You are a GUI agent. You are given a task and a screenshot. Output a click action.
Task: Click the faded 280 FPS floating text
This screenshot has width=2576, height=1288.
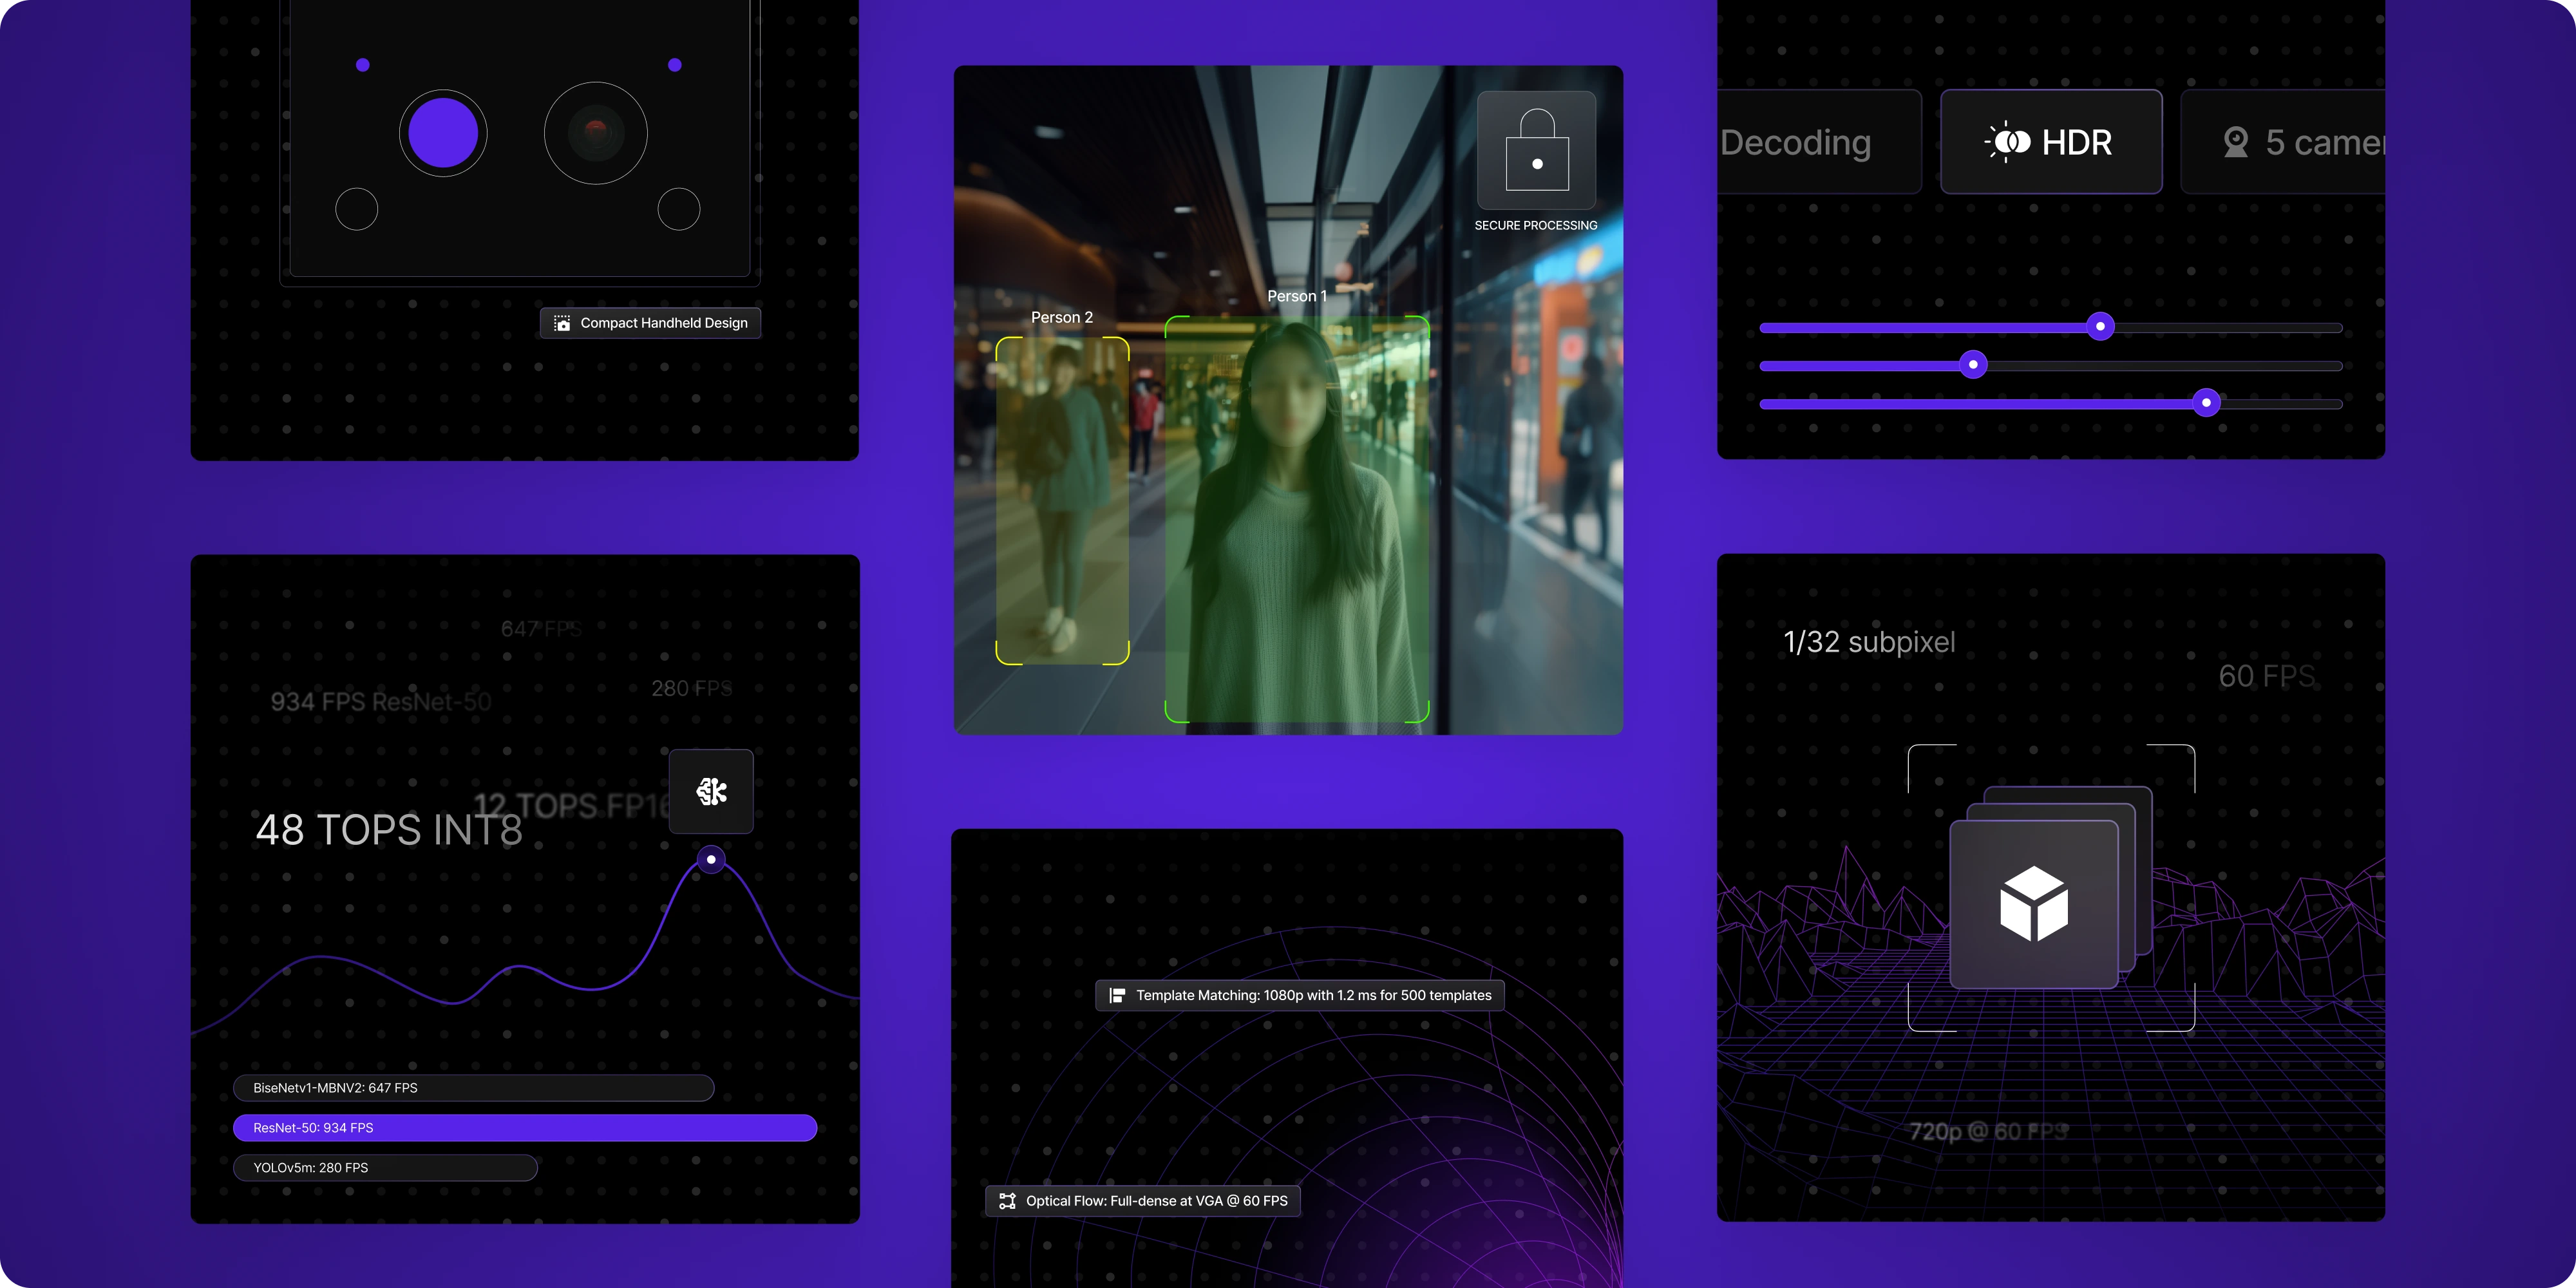point(692,689)
